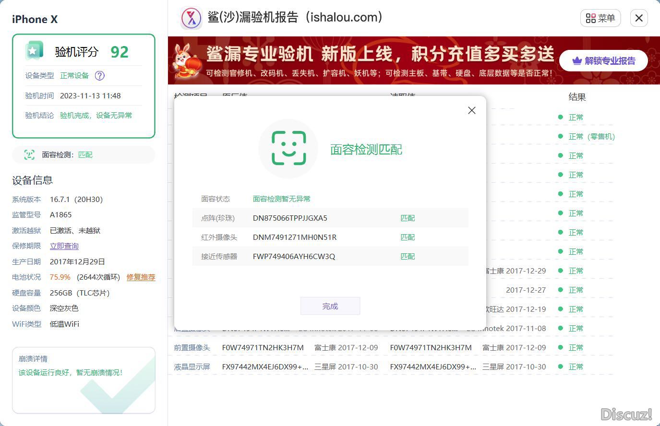Click 正常设备 device type value
This screenshot has width=660, height=426.
point(74,75)
